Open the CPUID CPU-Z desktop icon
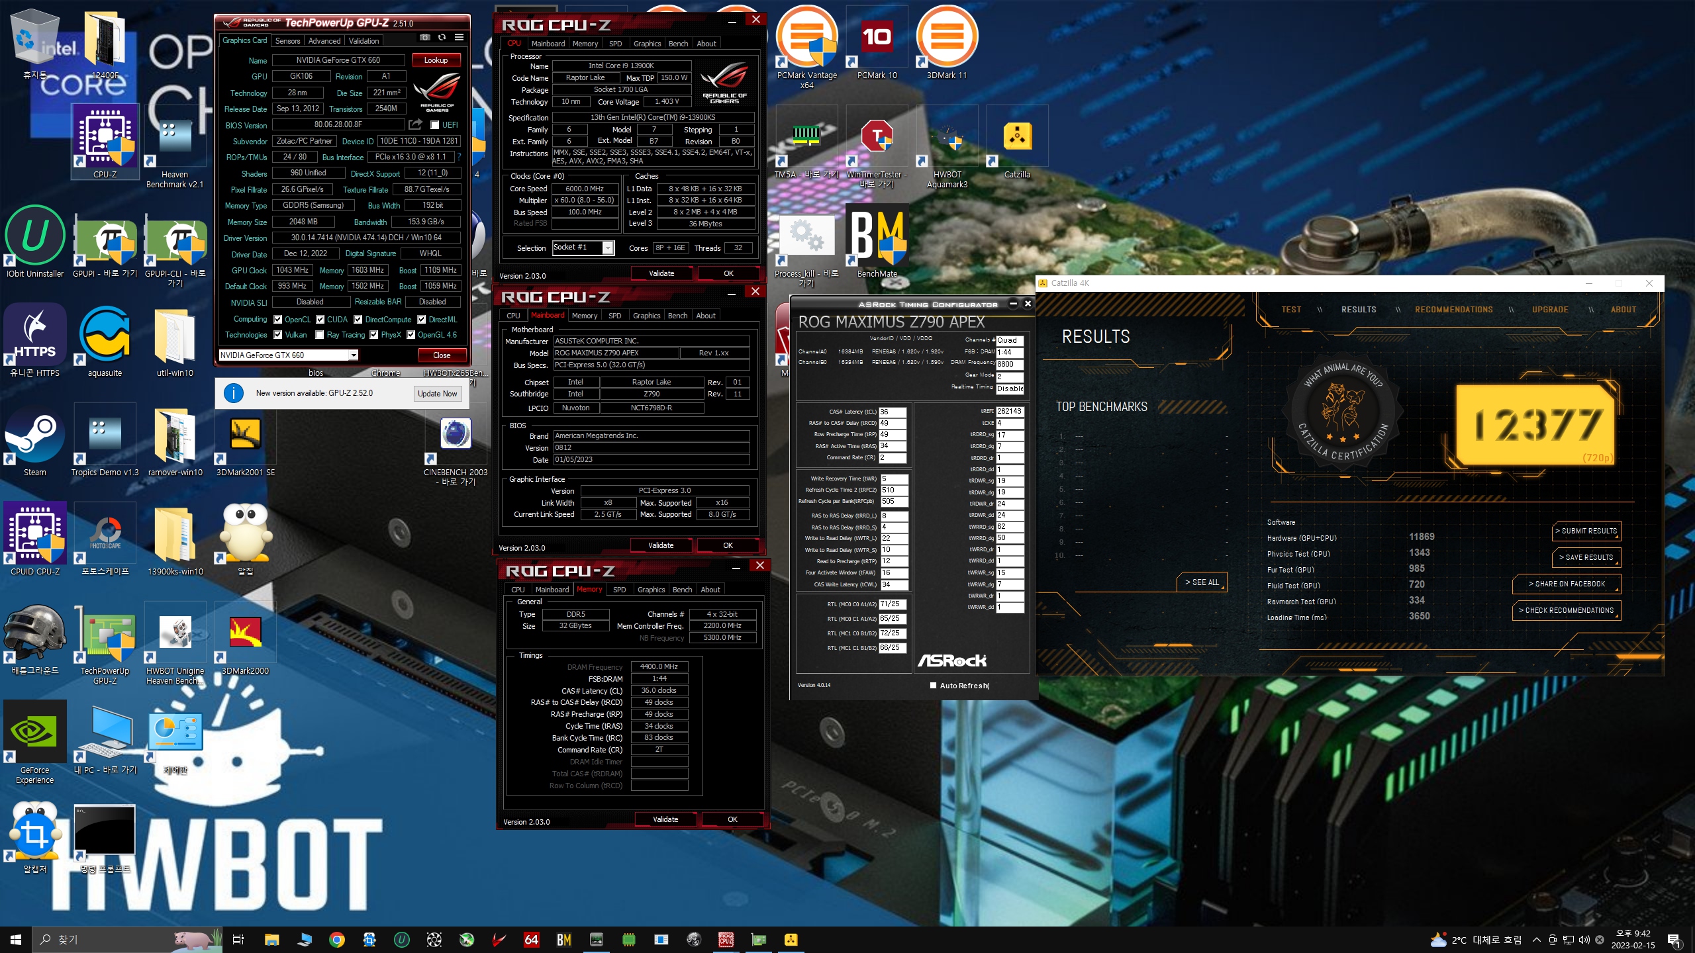The height and width of the screenshot is (953, 1695). point(35,539)
